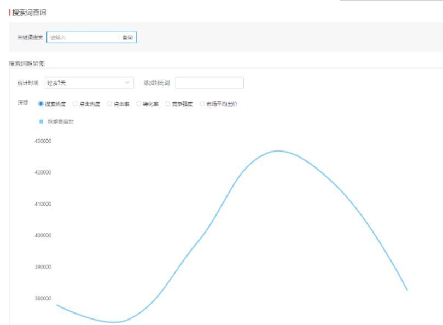Open the 搜索词趋势图 tab
Image resolution: width=443 pixels, height=325 pixels.
[26, 63]
